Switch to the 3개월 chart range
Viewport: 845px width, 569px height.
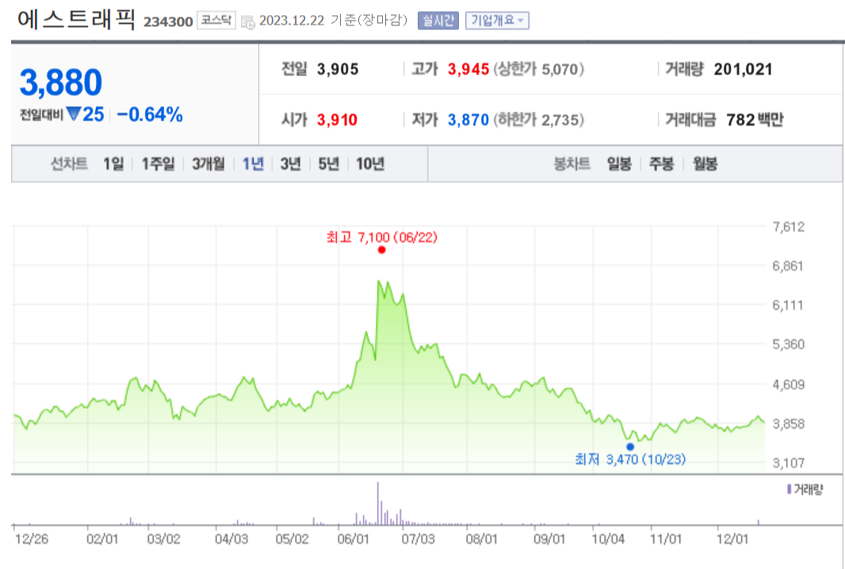(208, 164)
